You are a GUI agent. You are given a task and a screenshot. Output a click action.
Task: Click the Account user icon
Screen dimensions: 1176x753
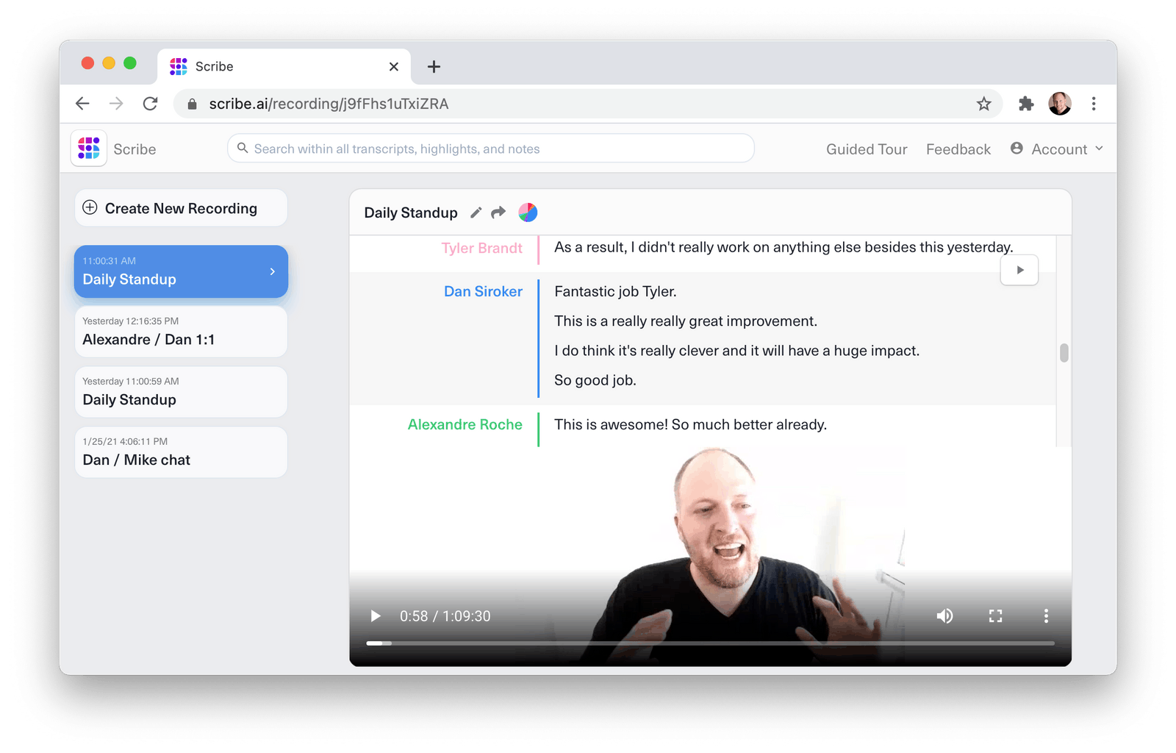pos(1017,149)
